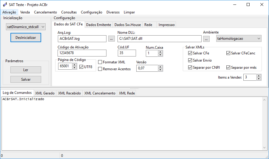This screenshot has height=159, width=269.
Task: Click the Num.Caixa number field
Action: [152, 53]
